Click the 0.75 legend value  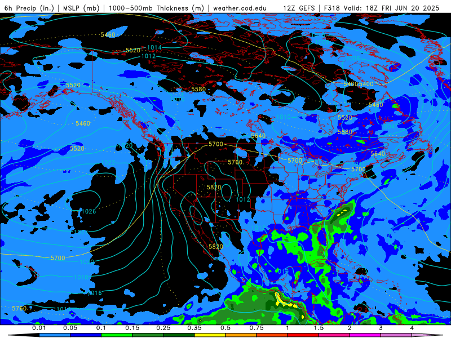tap(257, 328)
